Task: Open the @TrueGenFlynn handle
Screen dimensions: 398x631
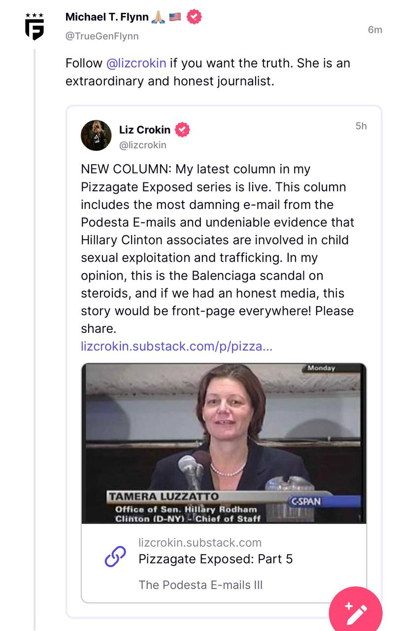Action: click(x=102, y=36)
